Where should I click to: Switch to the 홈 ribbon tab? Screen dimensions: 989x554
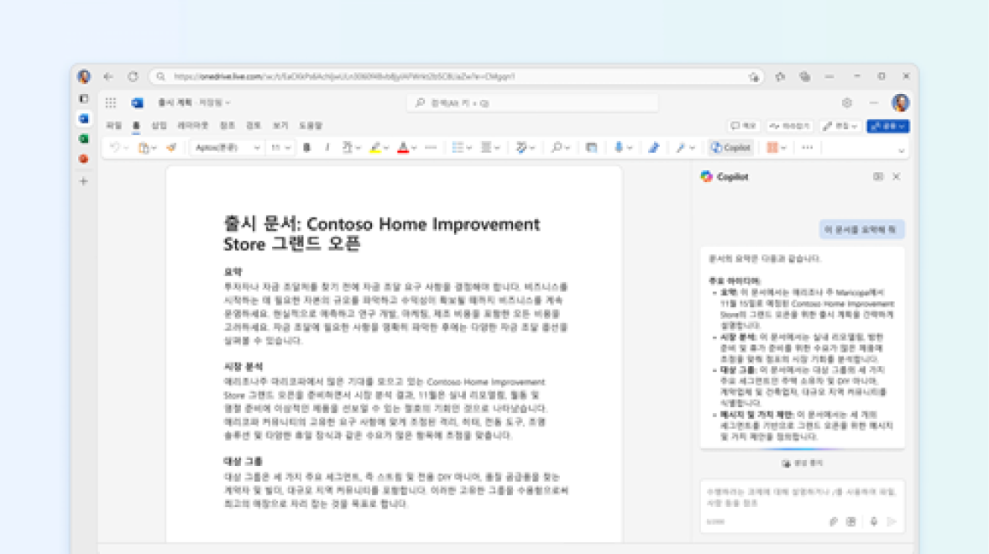136,126
